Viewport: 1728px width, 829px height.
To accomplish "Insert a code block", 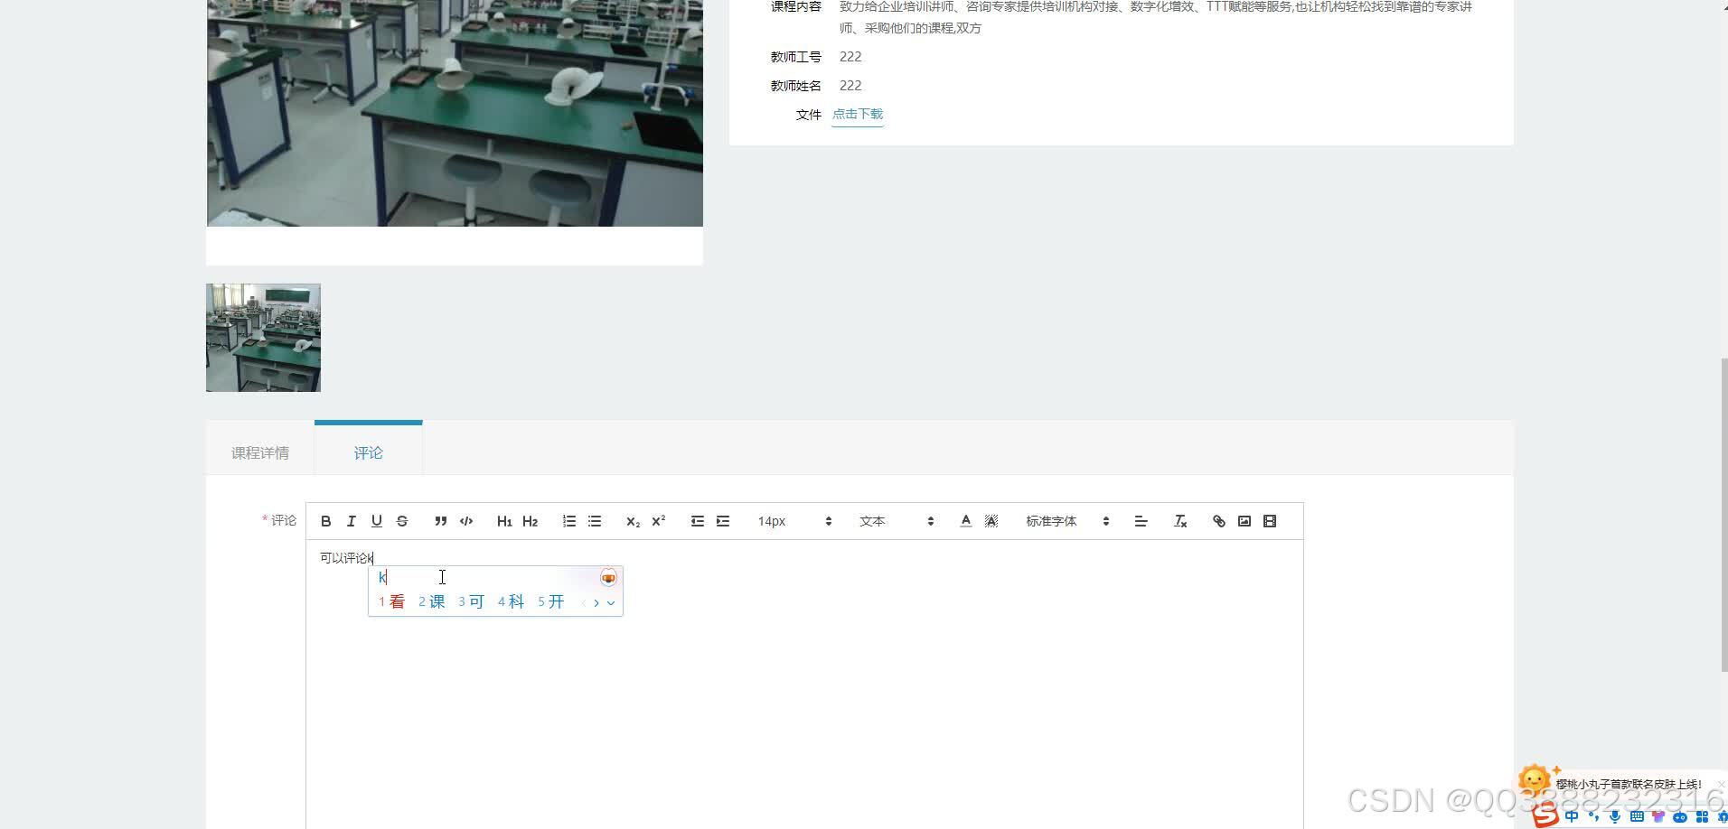I will tap(465, 521).
